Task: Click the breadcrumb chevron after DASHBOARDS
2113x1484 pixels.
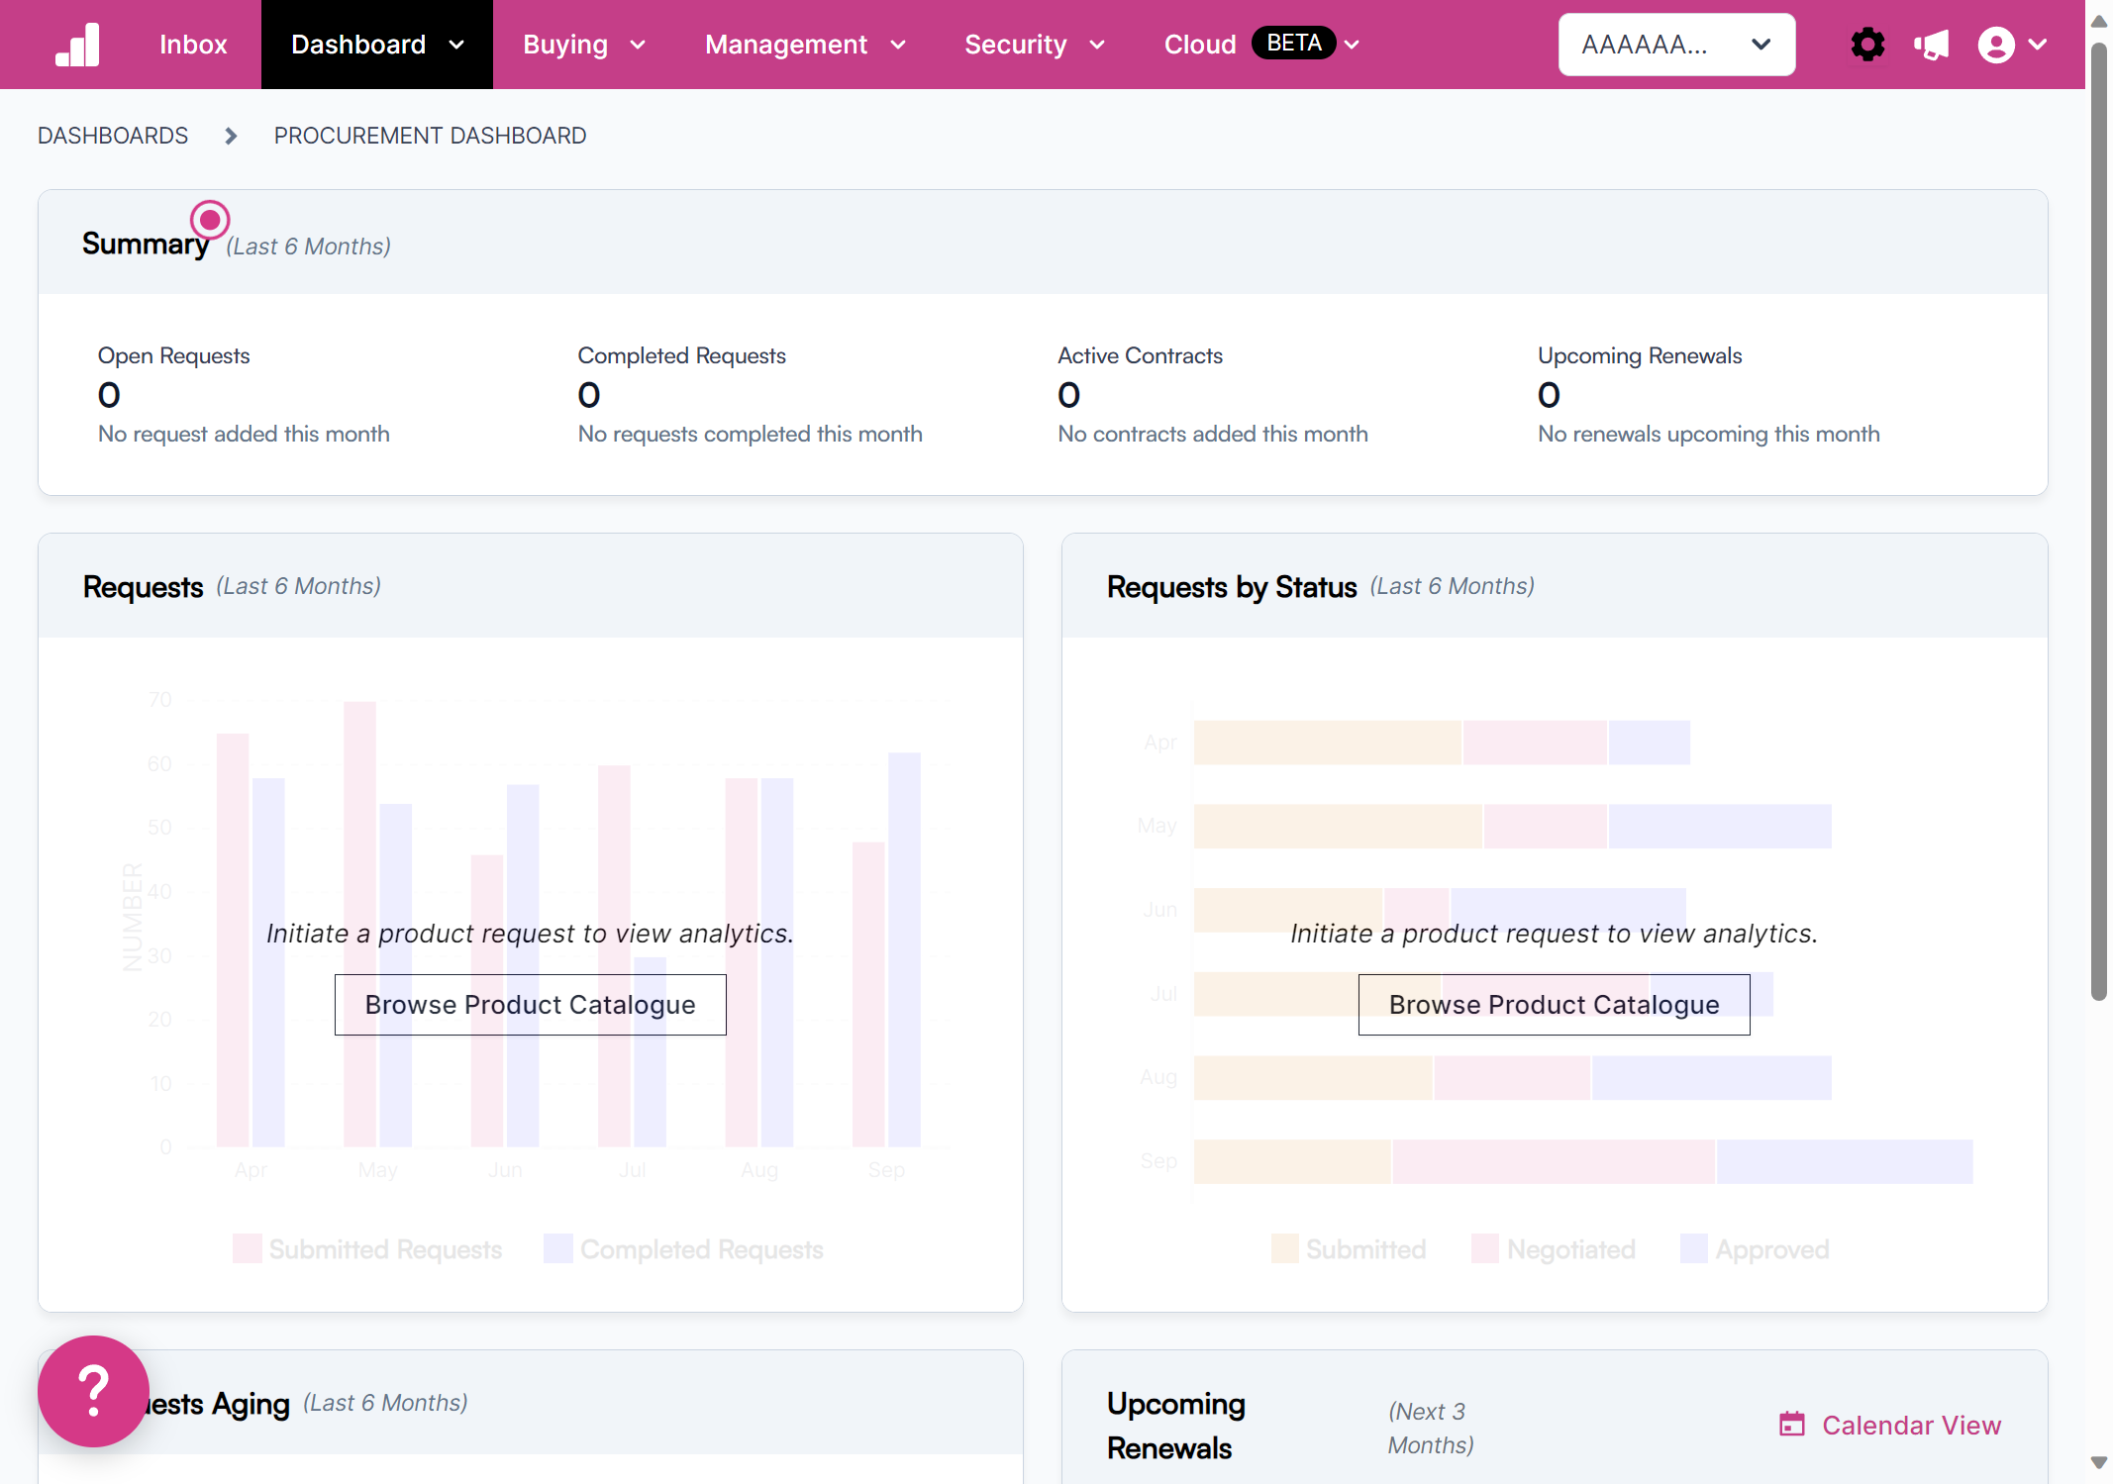Action: pyautogui.click(x=229, y=136)
